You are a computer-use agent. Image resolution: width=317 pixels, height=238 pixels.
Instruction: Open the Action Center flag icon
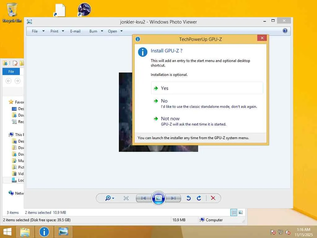pos(273,232)
